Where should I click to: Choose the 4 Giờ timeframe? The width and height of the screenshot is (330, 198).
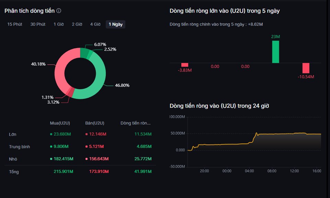click(95, 24)
